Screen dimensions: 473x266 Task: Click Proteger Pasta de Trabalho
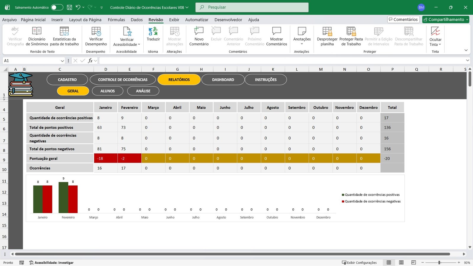351,36
